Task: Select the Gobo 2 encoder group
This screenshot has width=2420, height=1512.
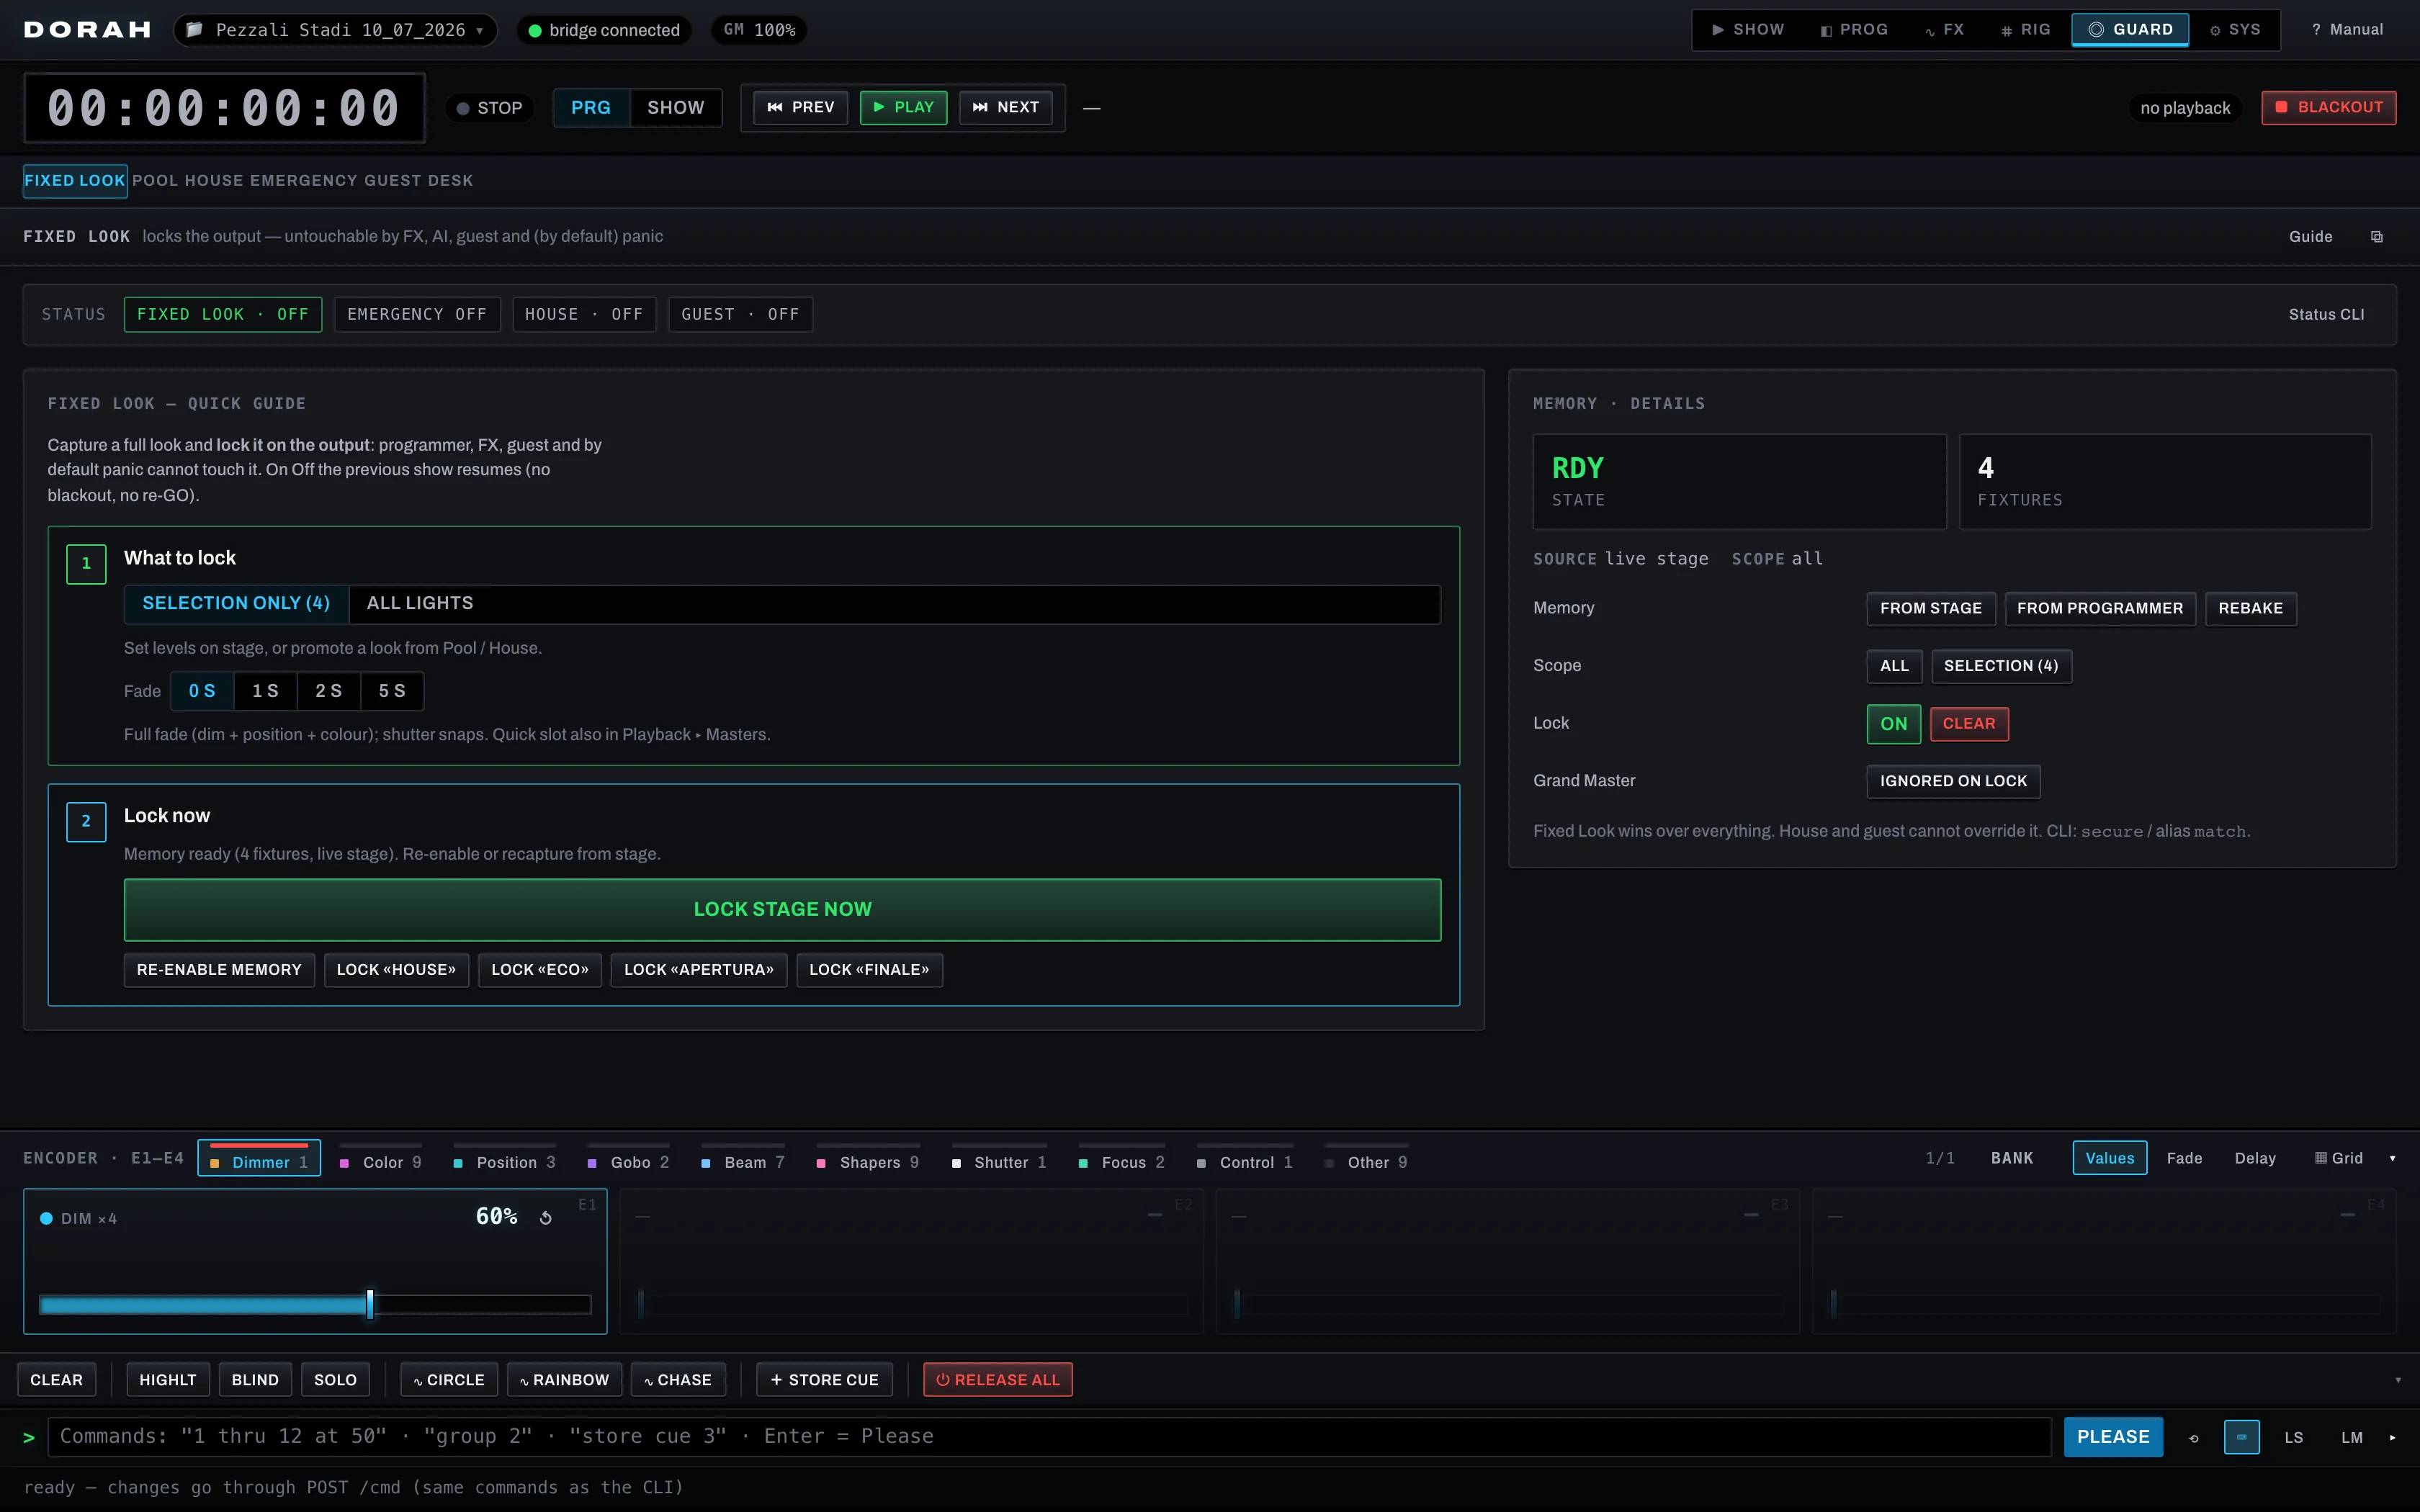Action: click(x=629, y=1160)
